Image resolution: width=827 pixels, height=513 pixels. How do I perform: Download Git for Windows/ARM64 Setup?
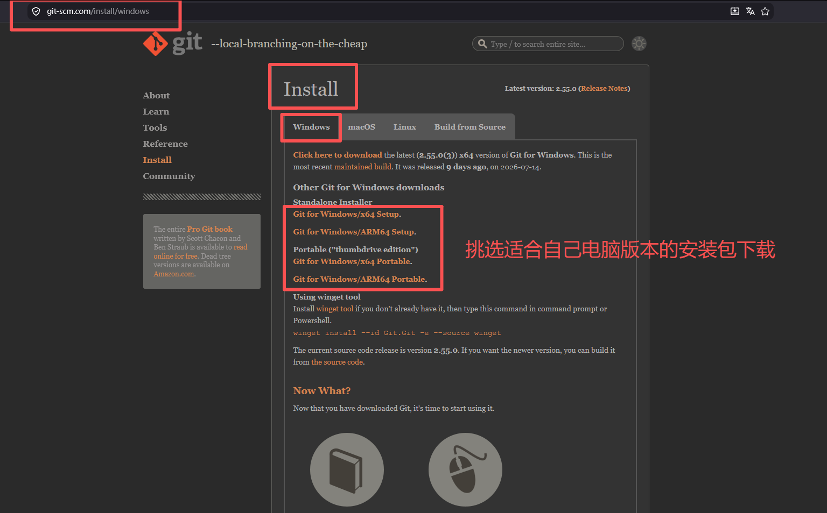(355, 232)
